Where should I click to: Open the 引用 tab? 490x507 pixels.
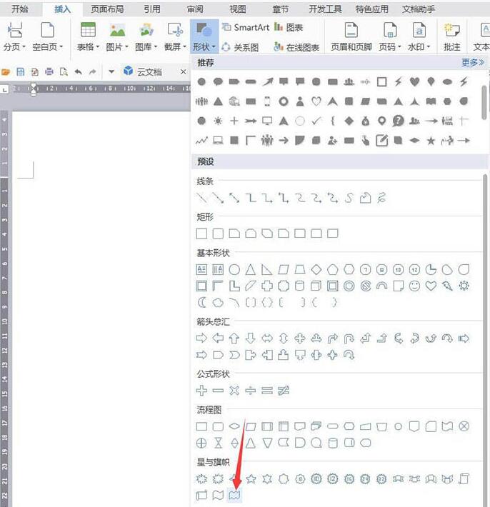[152, 9]
